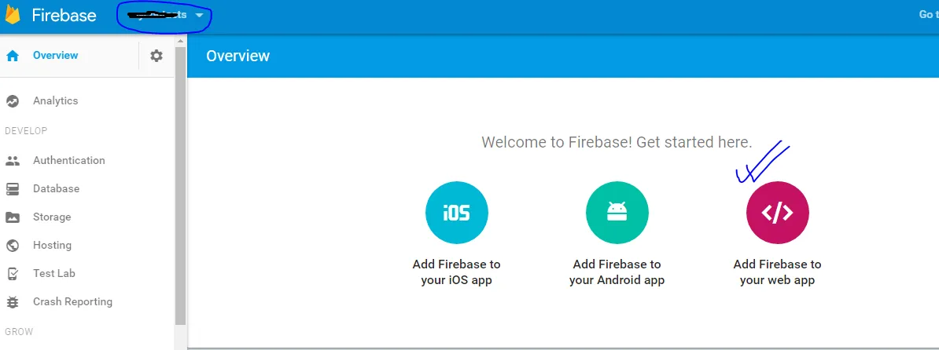The height and width of the screenshot is (350, 939).
Task: Click the Storage image icon
Action: click(x=13, y=217)
